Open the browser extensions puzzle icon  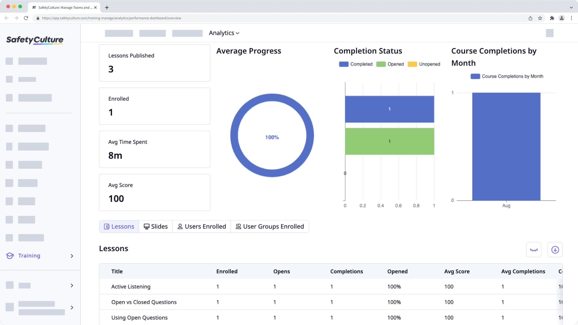(552, 18)
